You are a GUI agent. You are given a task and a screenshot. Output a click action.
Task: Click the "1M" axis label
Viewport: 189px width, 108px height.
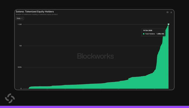point(20,46)
